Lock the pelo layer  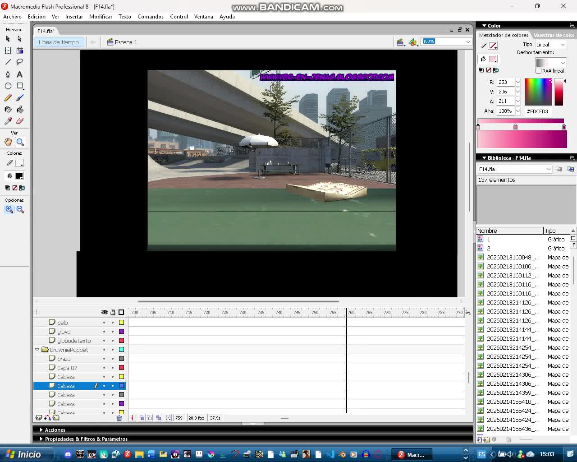tap(113, 322)
